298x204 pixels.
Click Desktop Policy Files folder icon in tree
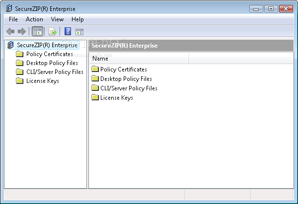click(20, 63)
